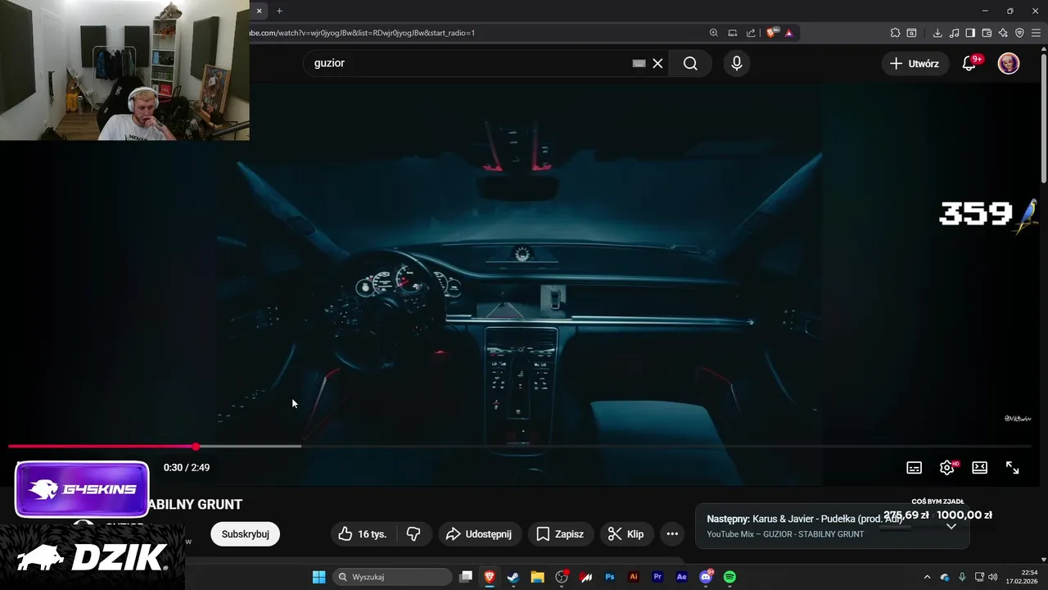Click the video time 0:30 / 2:49

(x=187, y=467)
